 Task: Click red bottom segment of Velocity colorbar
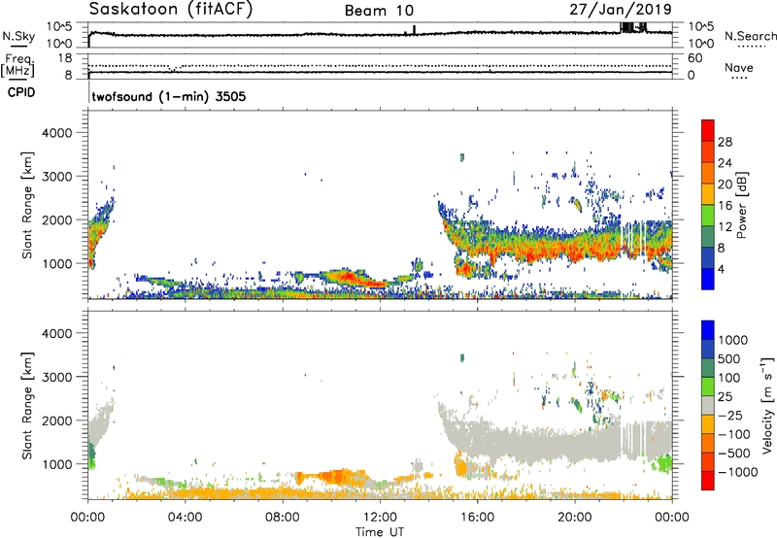pos(708,481)
